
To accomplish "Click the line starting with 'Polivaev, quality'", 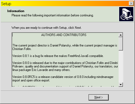I will [65, 66].
